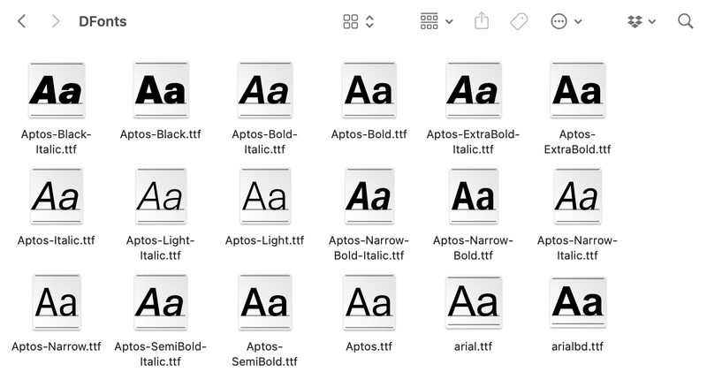Image resolution: width=707 pixels, height=372 pixels.
Task: Open the Edit Tags icon
Action: (519, 21)
